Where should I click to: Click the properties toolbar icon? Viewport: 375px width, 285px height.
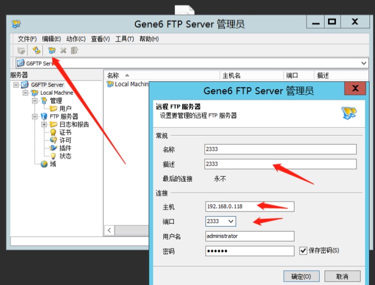point(74,50)
